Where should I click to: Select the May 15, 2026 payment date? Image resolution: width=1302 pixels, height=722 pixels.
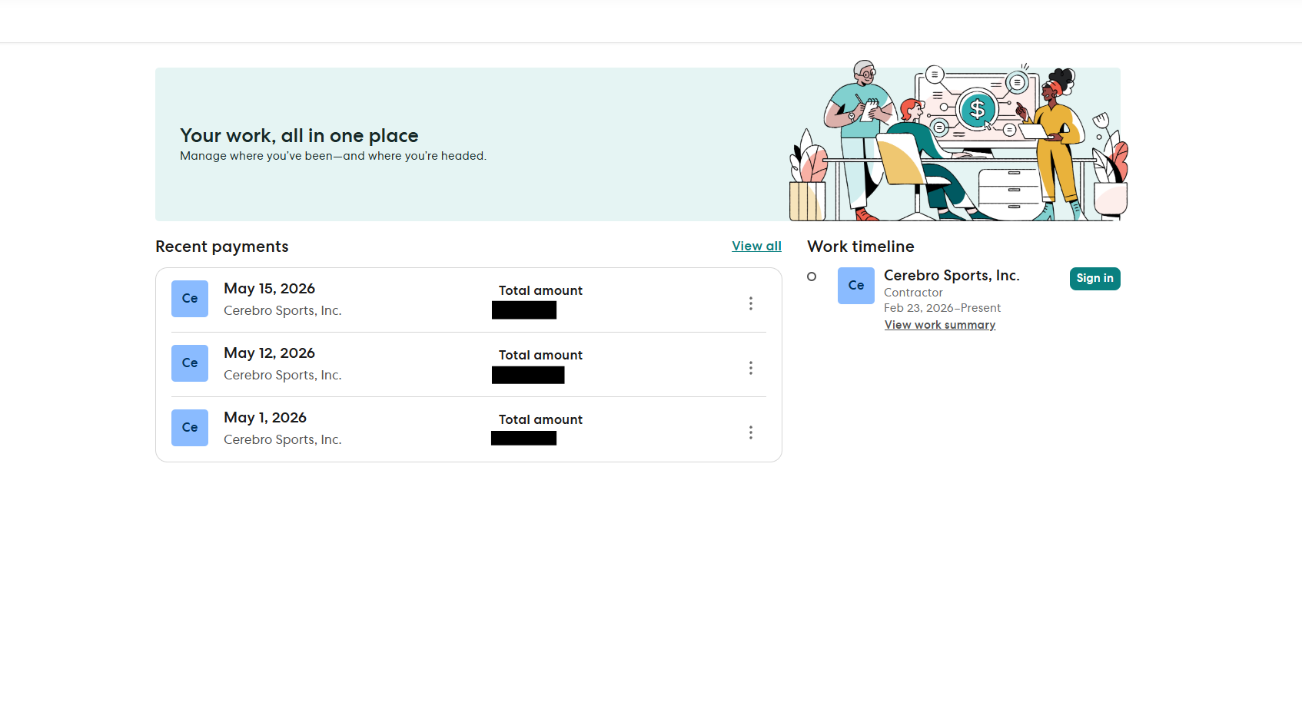coord(269,289)
